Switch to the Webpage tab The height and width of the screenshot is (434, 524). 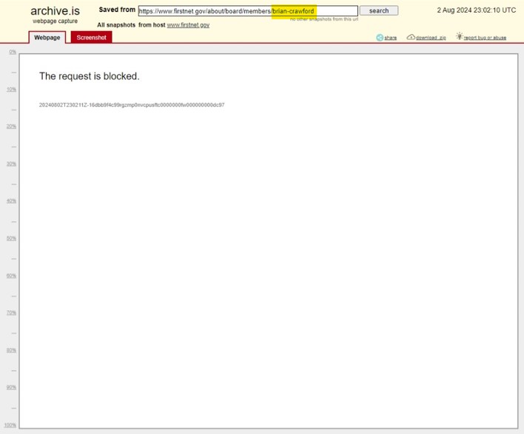tap(47, 38)
